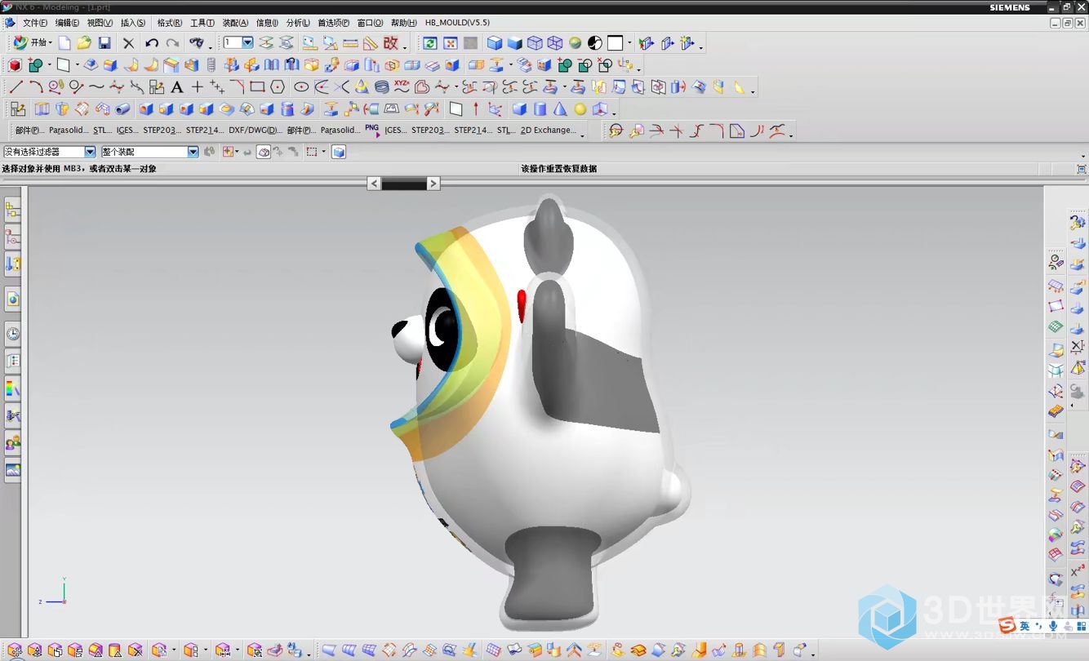Open the 整个装配 scope dropdown
Image resolution: width=1089 pixels, height=661 pixels.
[193, 152]
